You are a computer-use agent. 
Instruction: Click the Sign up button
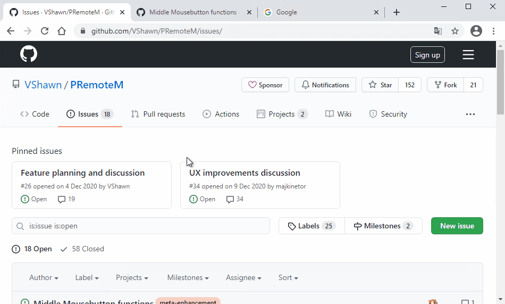click(427, 54)
